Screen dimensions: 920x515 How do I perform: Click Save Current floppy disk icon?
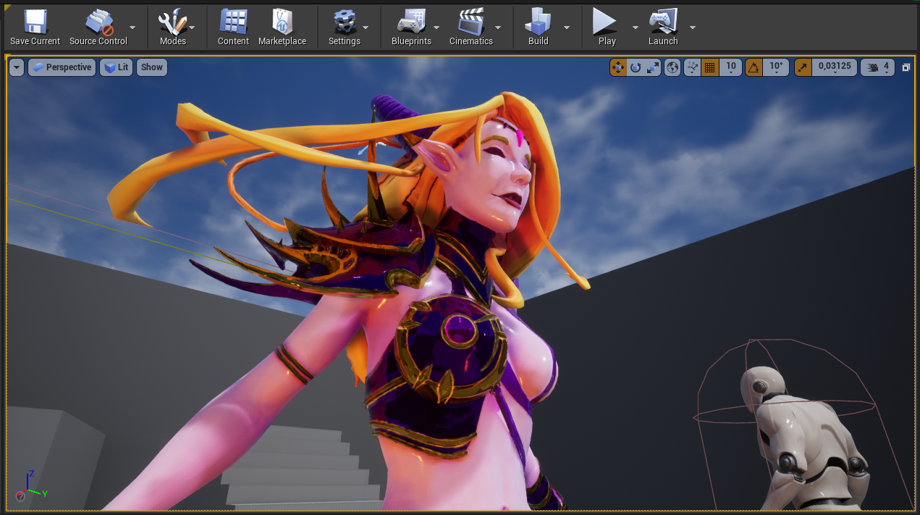tap(35, 22)
